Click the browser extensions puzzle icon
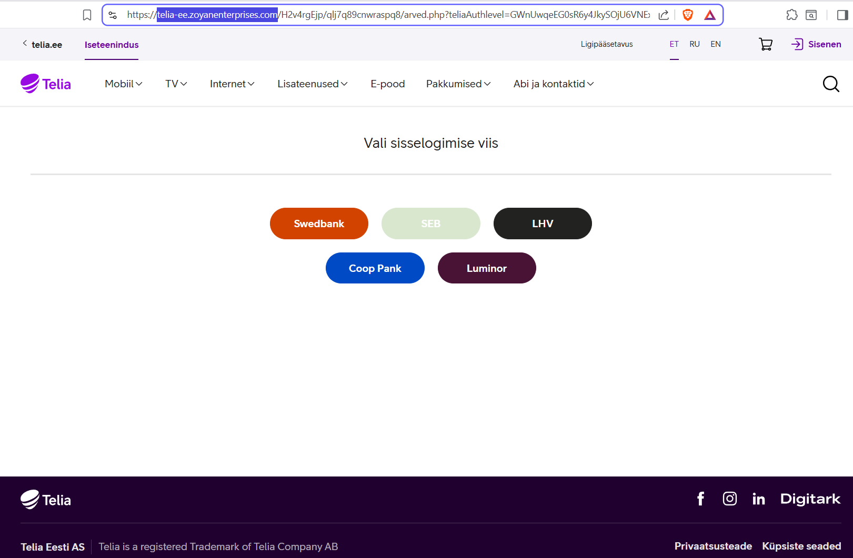 click(x=791, y=15)
